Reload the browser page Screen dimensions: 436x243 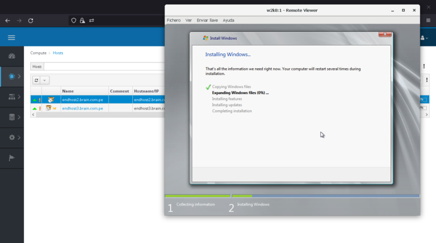pyautogui.click(x=31, y=20)
